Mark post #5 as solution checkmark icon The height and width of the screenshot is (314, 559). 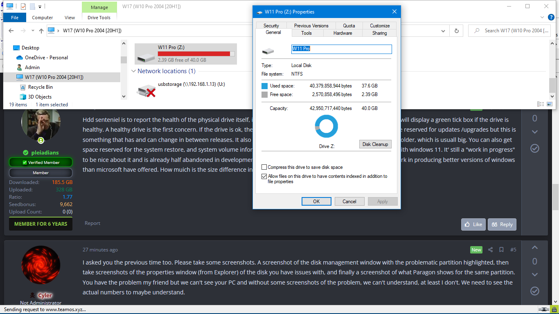click(534, 291)
